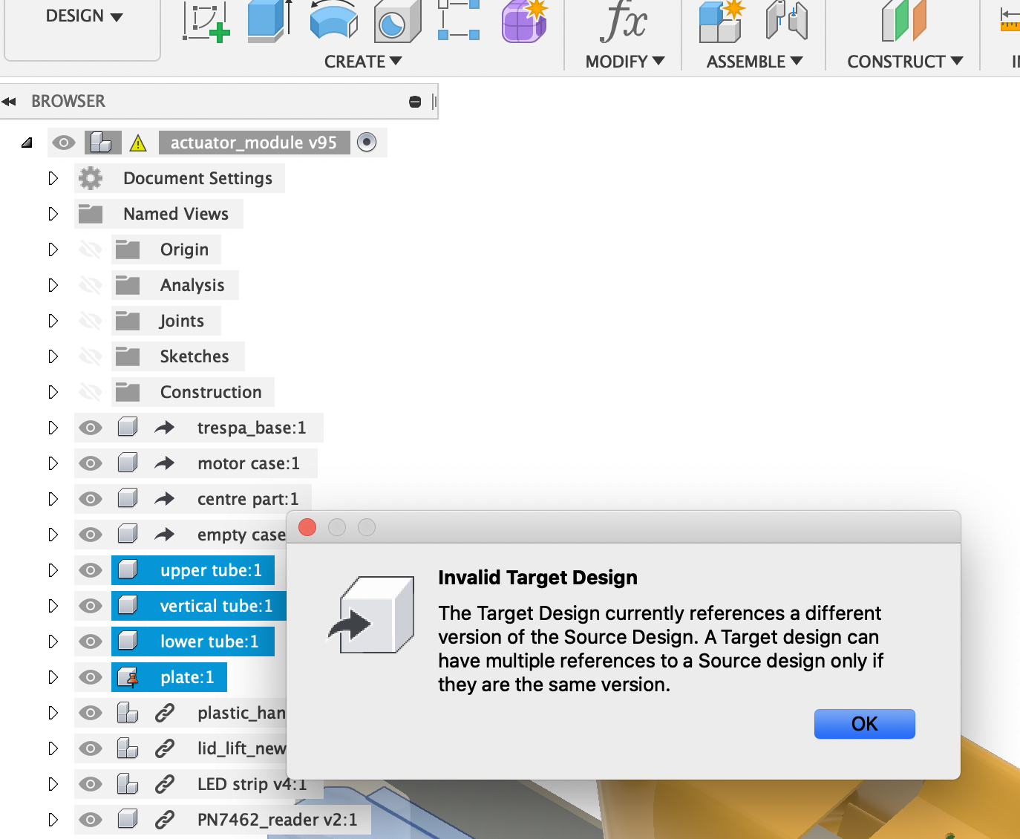Click the actuator_module v95 name label
This screenshot has width=1020, height=839.
254,143
